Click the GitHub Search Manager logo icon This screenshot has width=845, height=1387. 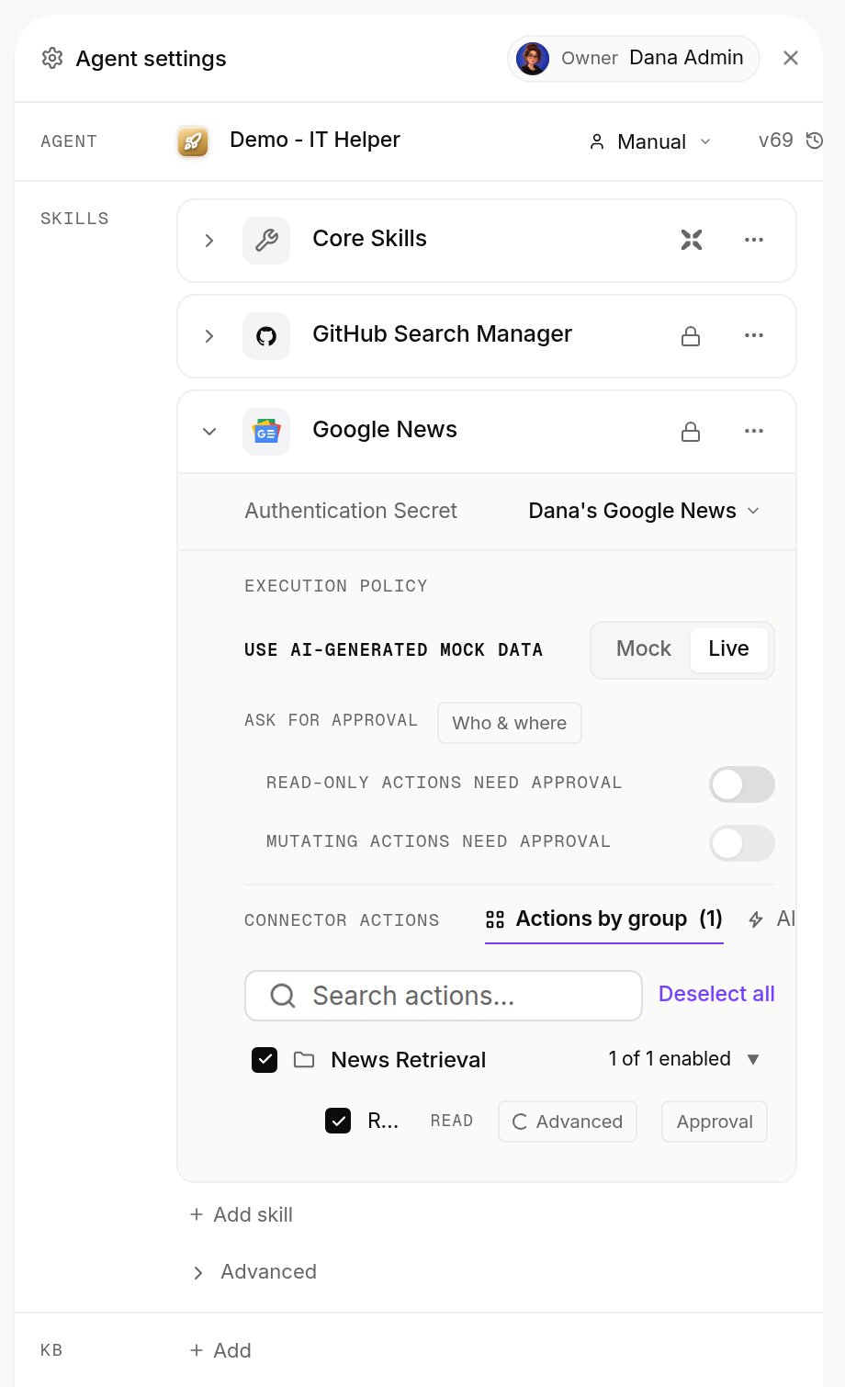point(266,336)
